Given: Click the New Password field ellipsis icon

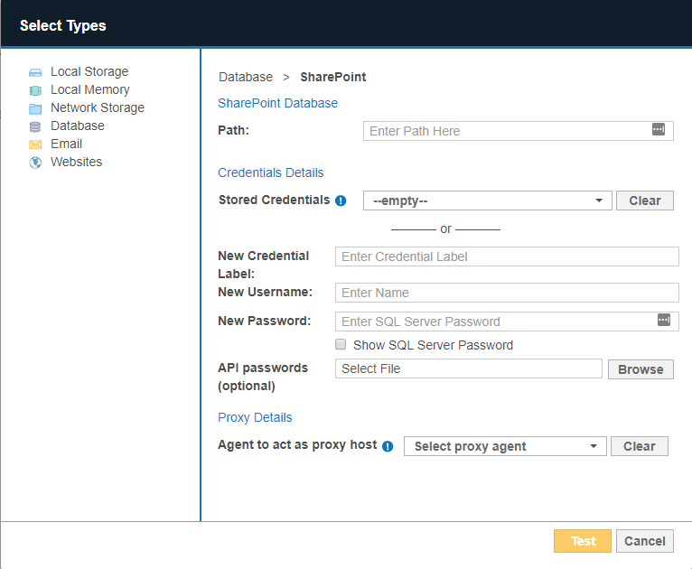Looking at the screenshot, I should point(664,321).
